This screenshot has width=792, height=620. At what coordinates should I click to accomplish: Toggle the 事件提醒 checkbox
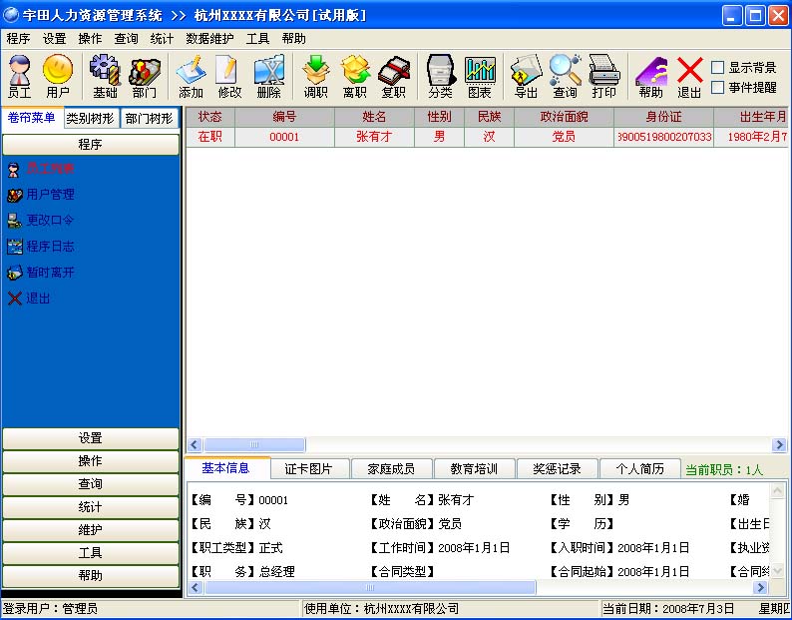(718, 87)
